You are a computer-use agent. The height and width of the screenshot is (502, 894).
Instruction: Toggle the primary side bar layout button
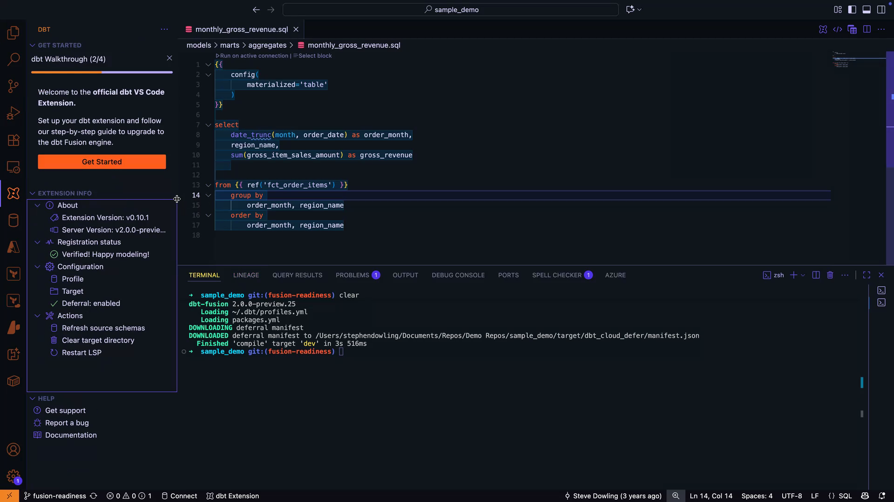click(852, 9)
